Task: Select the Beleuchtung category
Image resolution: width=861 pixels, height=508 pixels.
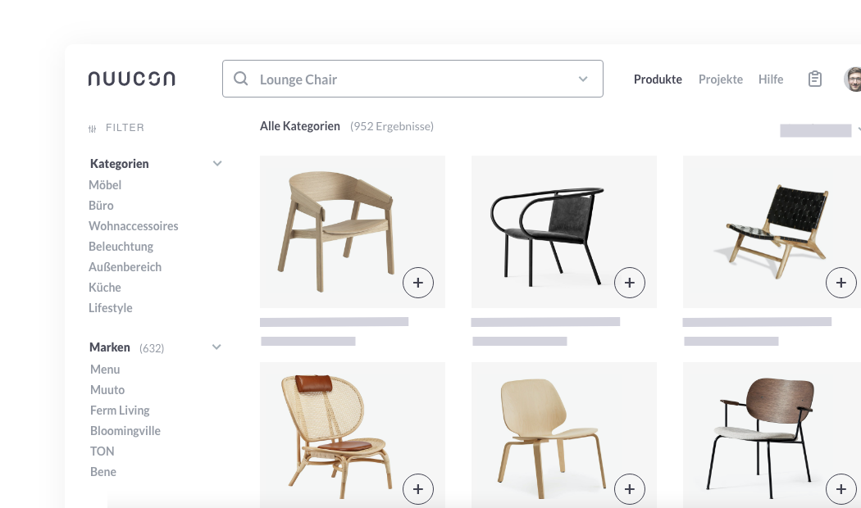Action: tap(121, 247)
